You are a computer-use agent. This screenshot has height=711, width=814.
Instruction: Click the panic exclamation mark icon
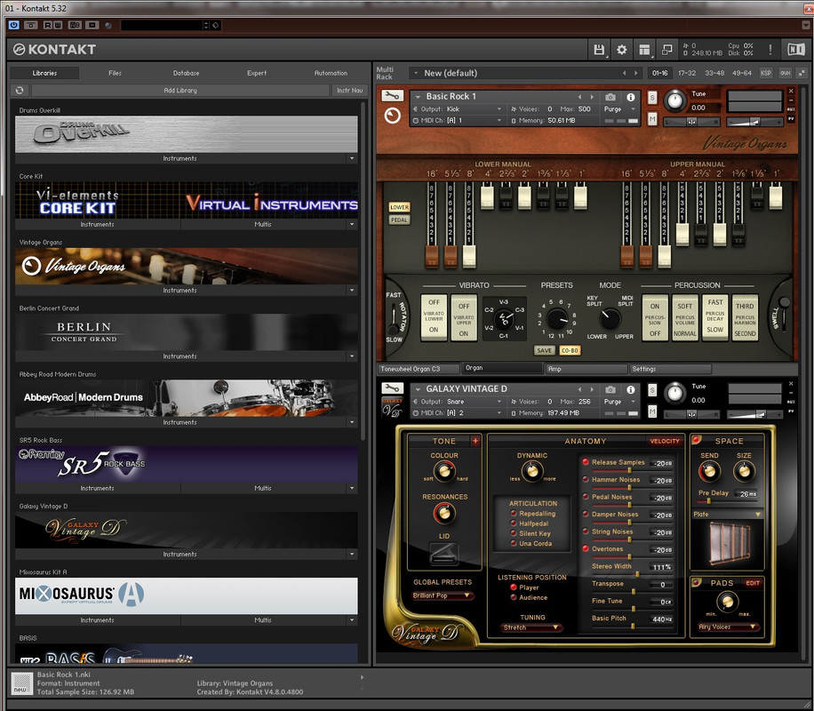(770, 50)
